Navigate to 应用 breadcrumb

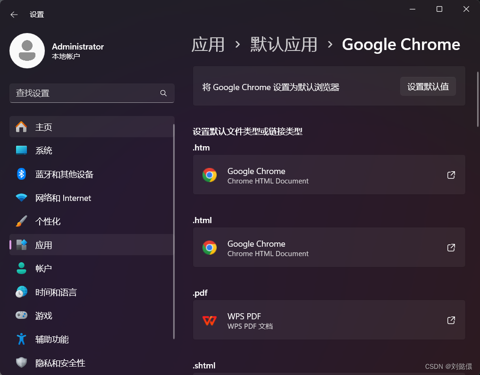click(208, 45)
